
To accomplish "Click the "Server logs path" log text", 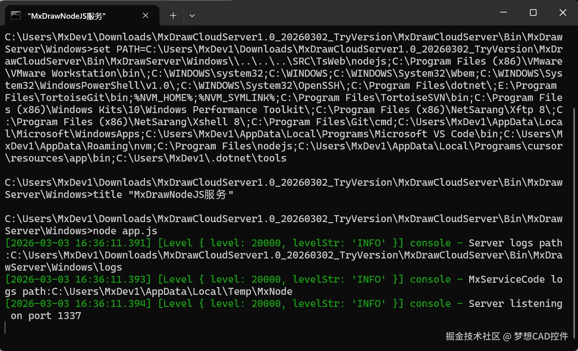I will 516,243.
